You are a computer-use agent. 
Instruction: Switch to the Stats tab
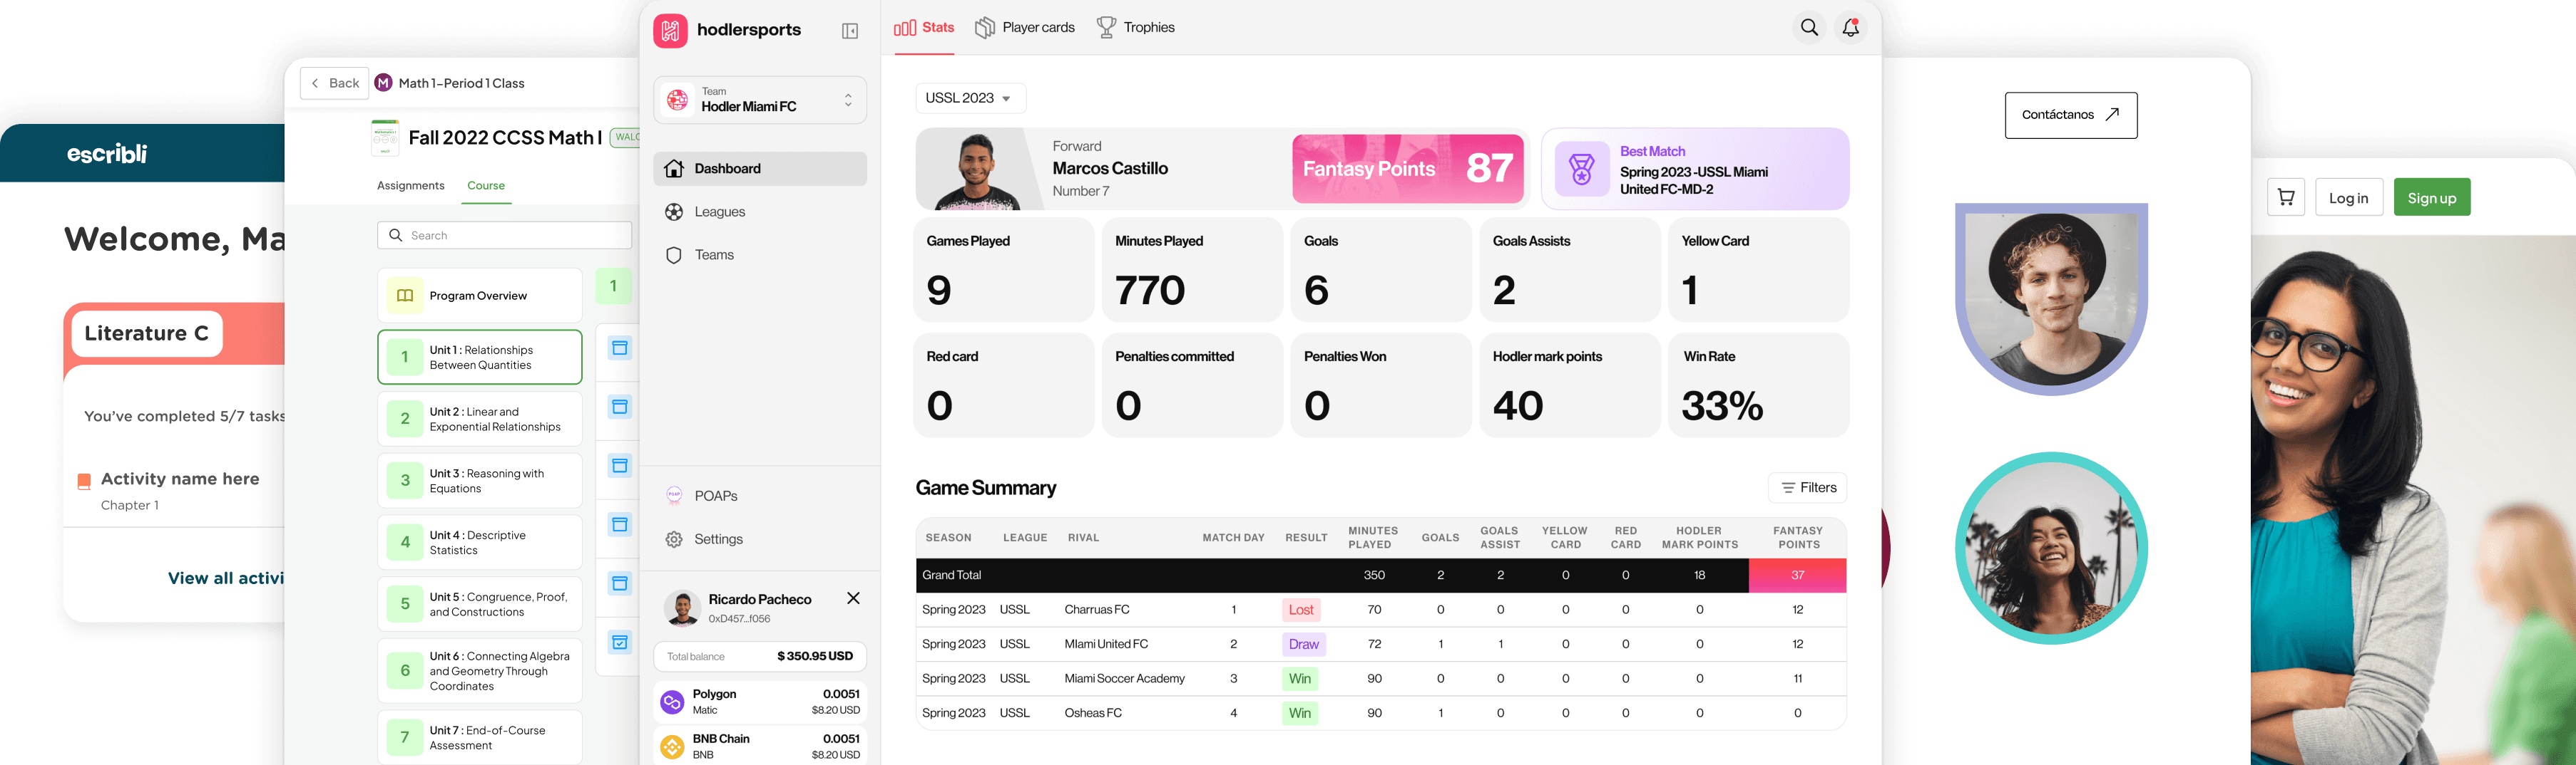coord(924,28)
